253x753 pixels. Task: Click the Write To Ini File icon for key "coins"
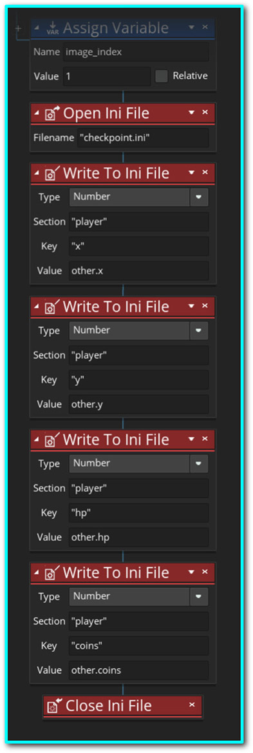52,572
